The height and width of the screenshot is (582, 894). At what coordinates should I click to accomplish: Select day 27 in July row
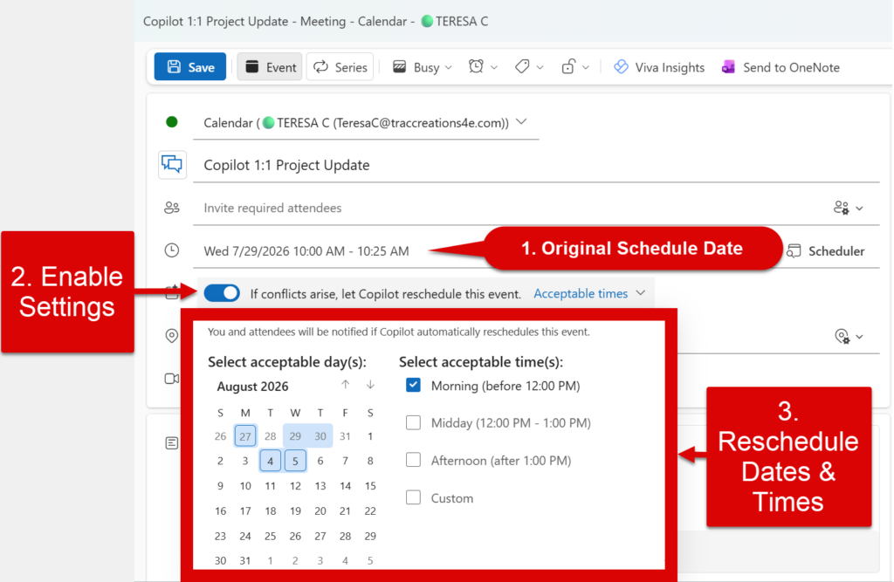pos(245,436)
